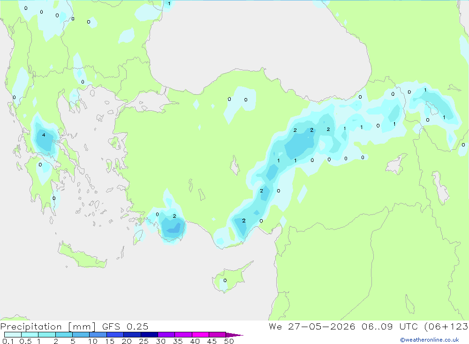This screenshot has height=344, width=469.
Task: Click the "4" precipitation value over western Greece
Action: click(44, 135)
